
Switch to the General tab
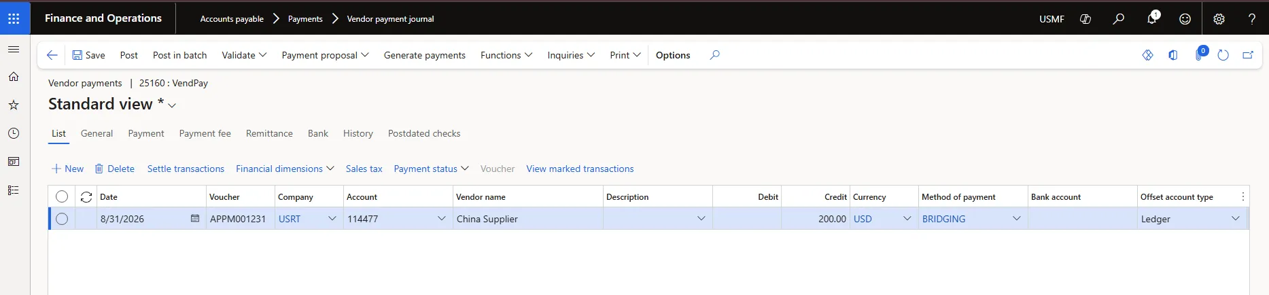point(97,133)
